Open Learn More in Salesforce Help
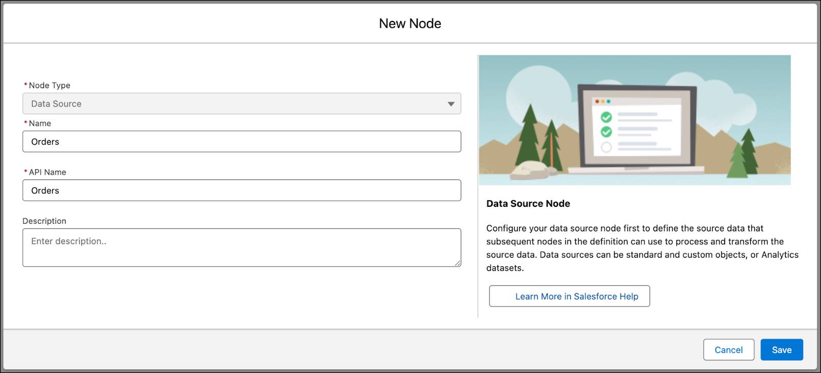 [570, 296]
